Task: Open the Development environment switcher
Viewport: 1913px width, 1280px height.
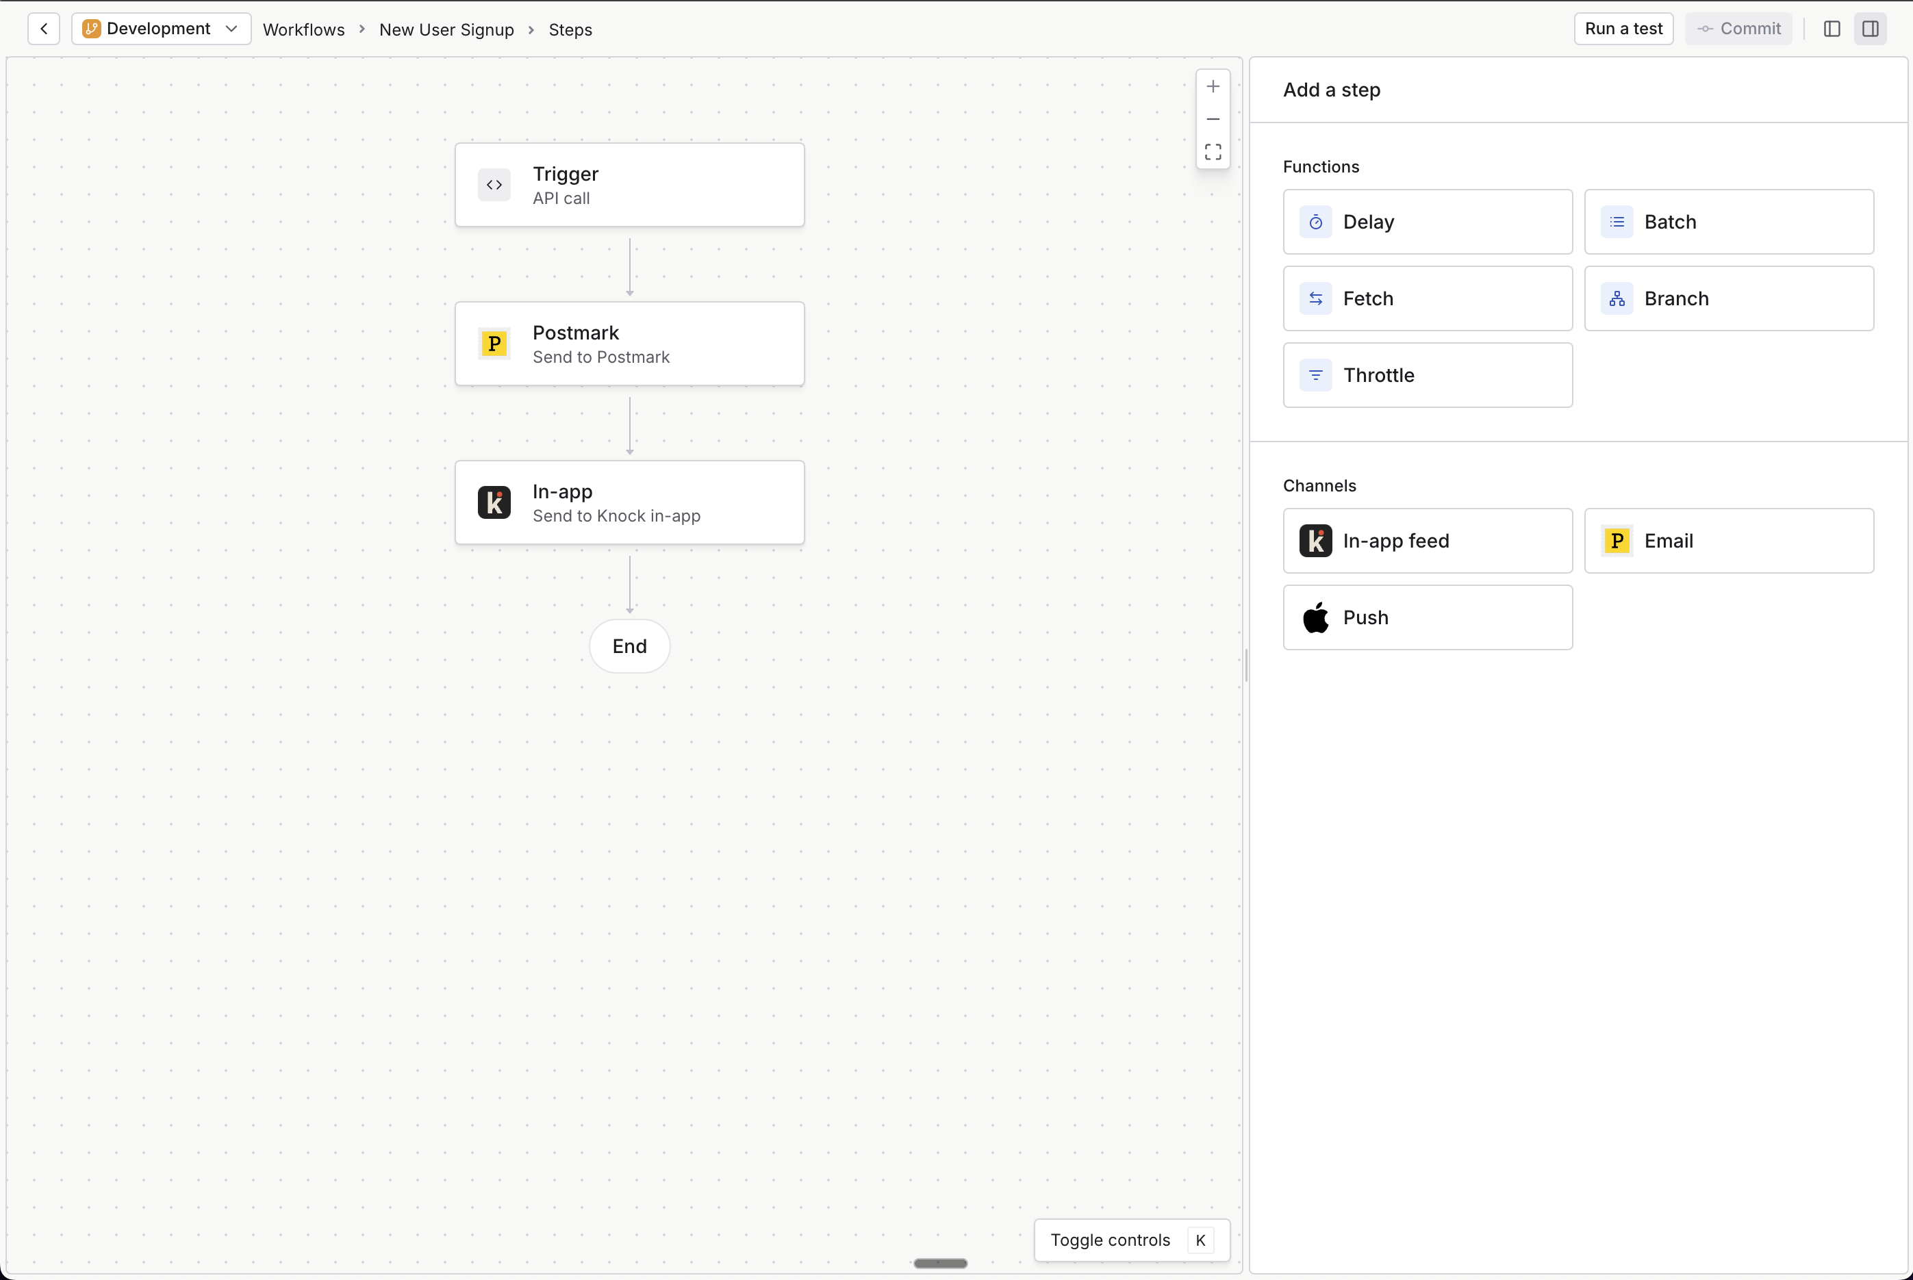Action: 160,29
